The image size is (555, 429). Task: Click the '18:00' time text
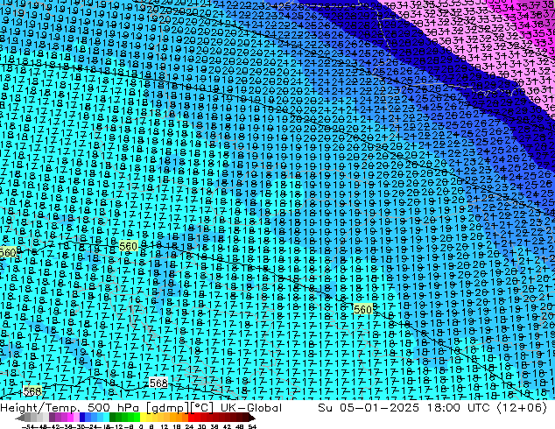[x=443, y=408]
